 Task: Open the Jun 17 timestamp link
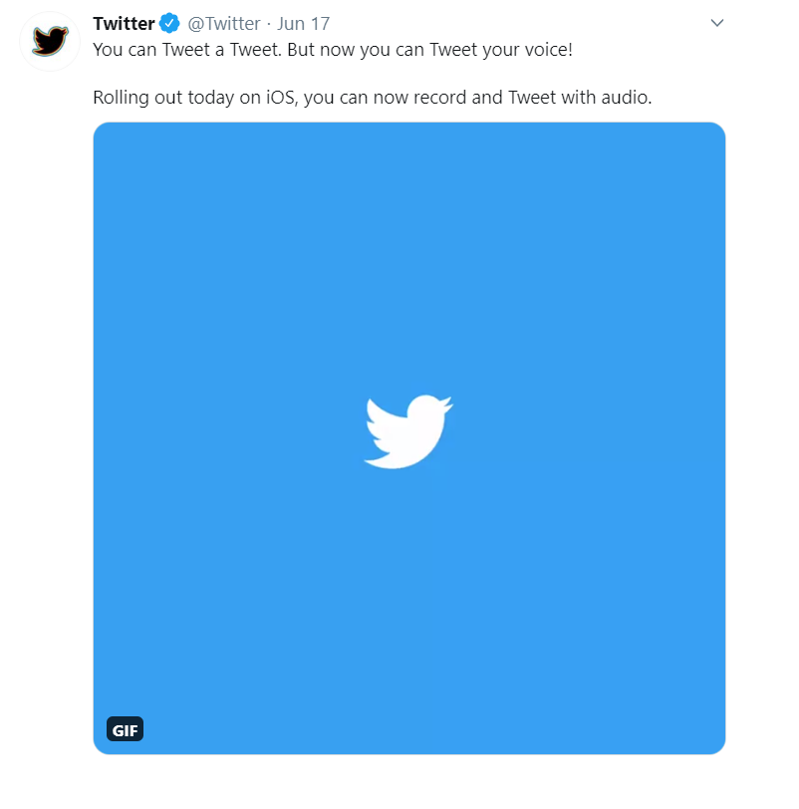303,24
